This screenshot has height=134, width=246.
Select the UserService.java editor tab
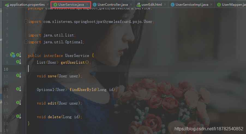coord(71,5)
